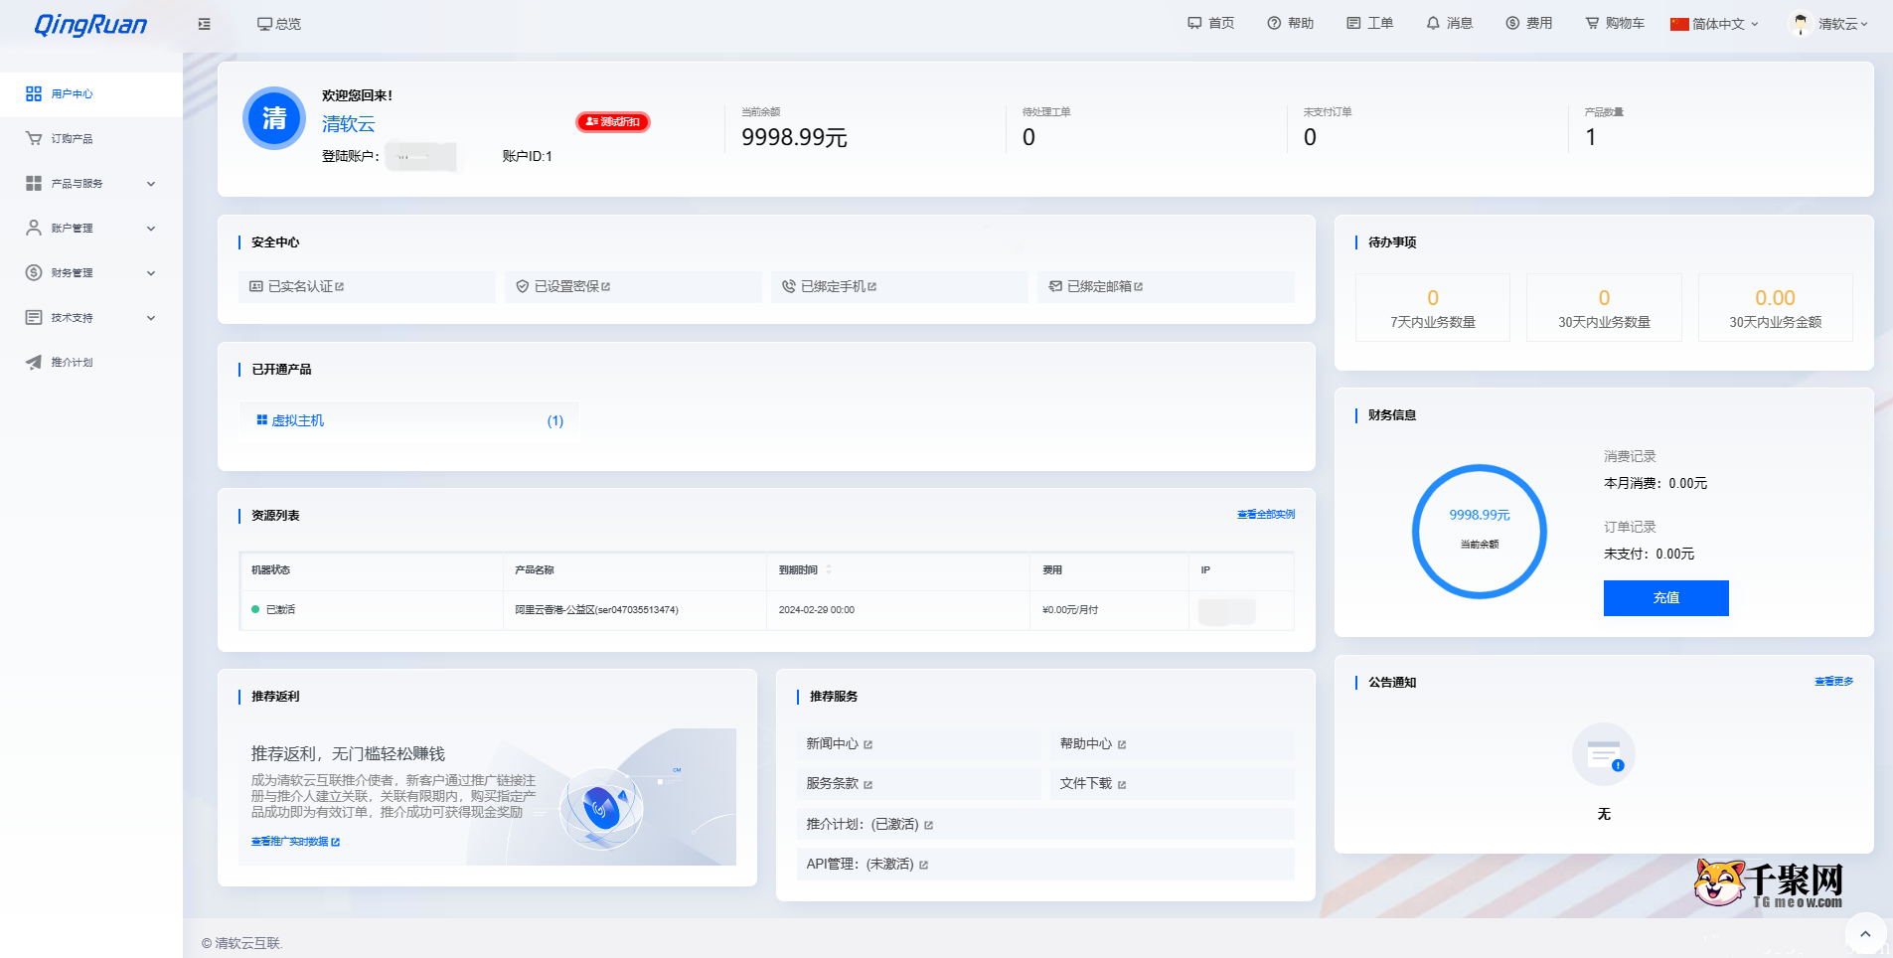Image resolution: width=1893 pixels, height=958 pixels.
Task: Click the expiry date 2024-02-29 00:00
Action: click(816, 609)
